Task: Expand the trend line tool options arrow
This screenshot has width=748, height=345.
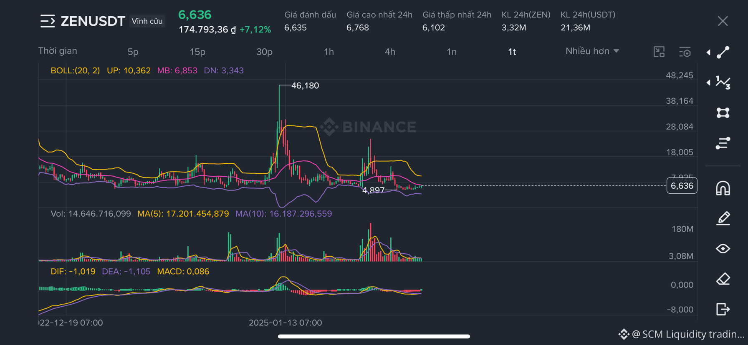Action: 708,52
